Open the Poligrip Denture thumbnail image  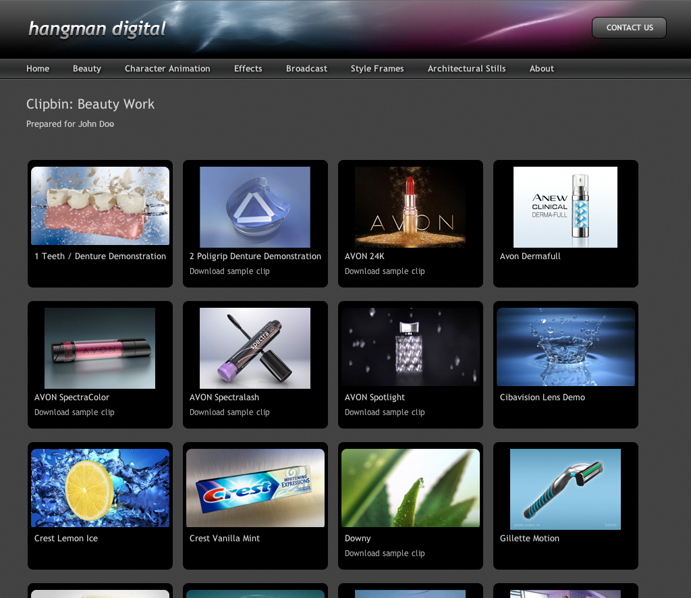pyautogui.click(x=255, y=207)
